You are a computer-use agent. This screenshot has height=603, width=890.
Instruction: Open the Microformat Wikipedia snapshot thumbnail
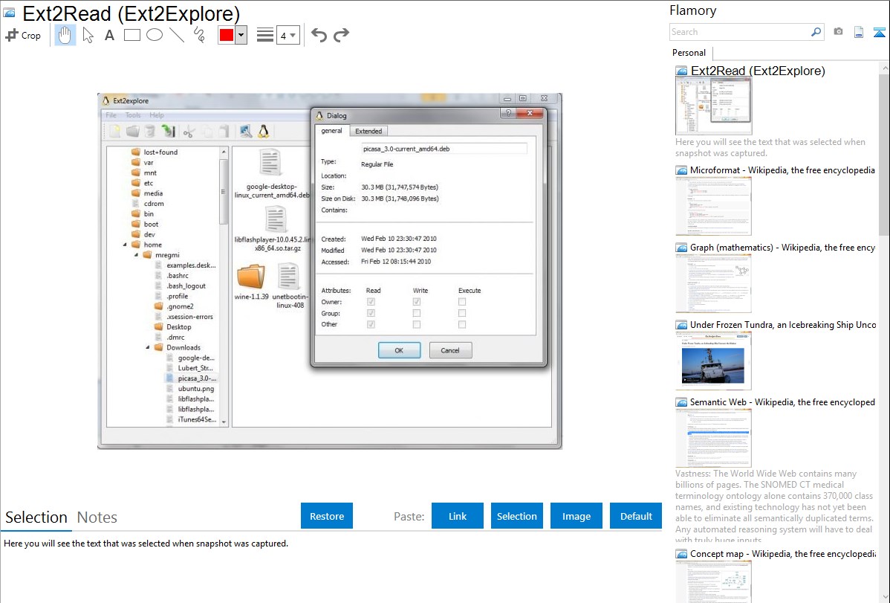(713, 206)
